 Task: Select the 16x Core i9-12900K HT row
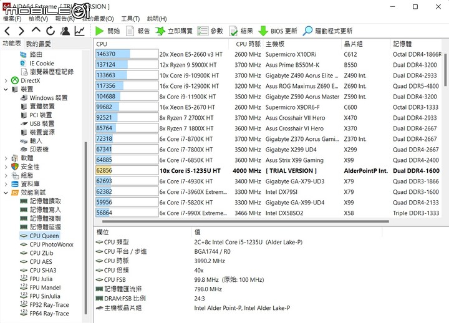pyautogui.click(x=268, y=86)
